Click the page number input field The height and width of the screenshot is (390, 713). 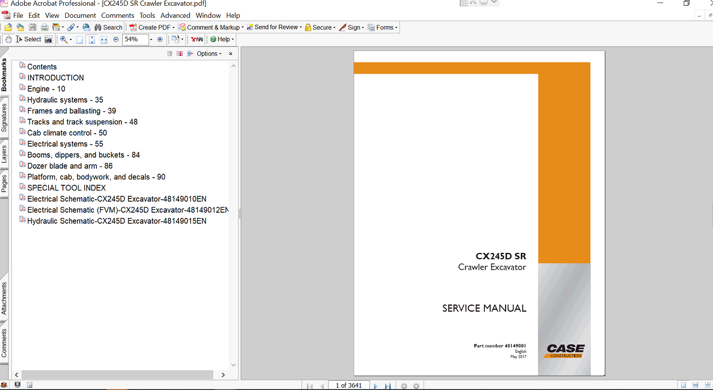coord(348,385)
